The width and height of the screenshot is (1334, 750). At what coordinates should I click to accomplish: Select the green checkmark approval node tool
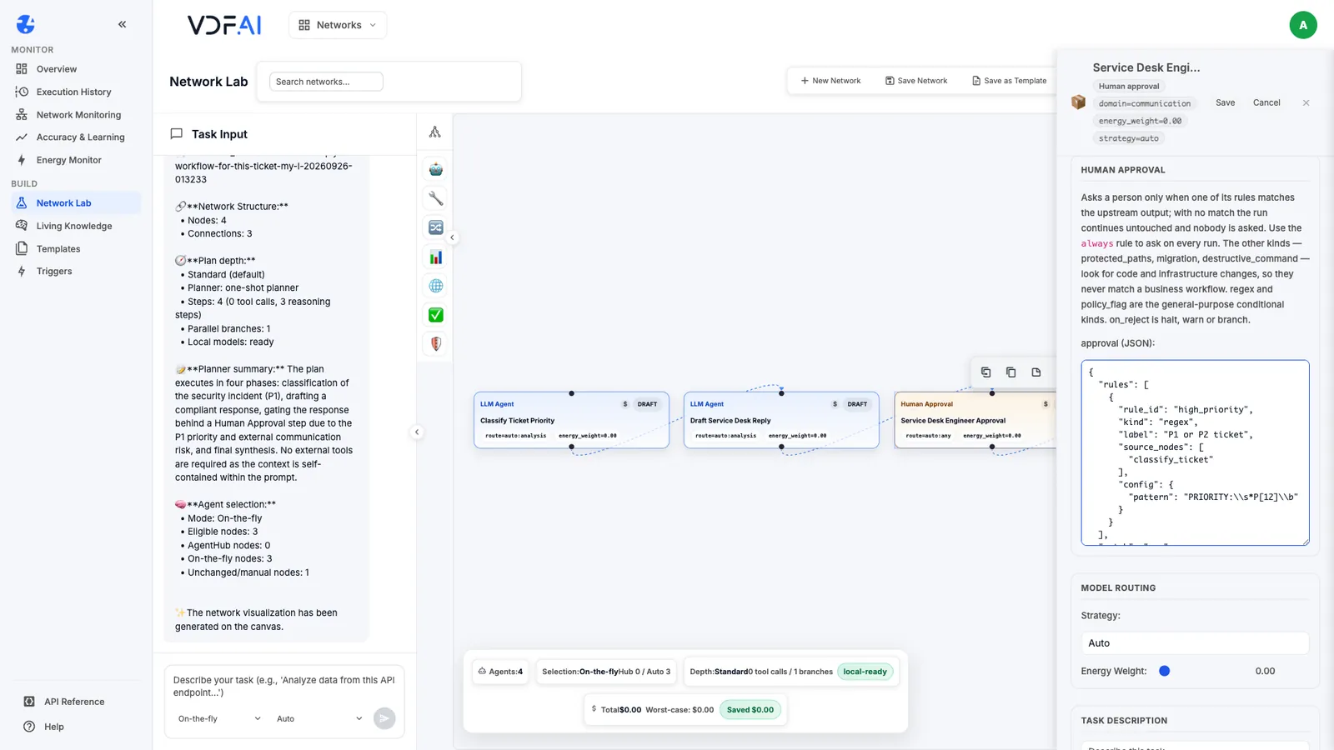click(435, 315)
